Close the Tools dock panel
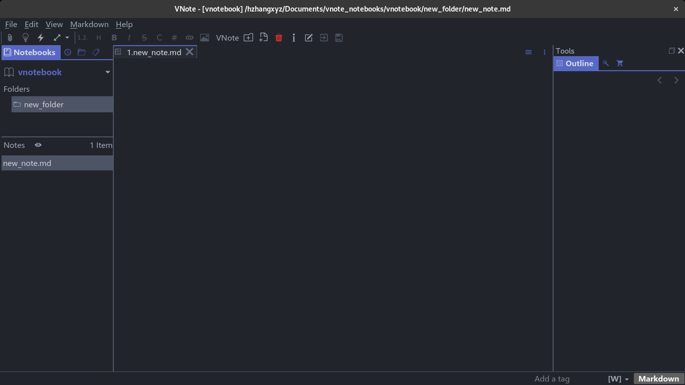 click(680, 51)
